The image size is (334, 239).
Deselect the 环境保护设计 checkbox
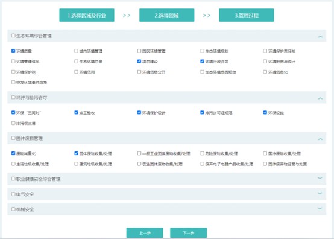[x=139, y=113]
